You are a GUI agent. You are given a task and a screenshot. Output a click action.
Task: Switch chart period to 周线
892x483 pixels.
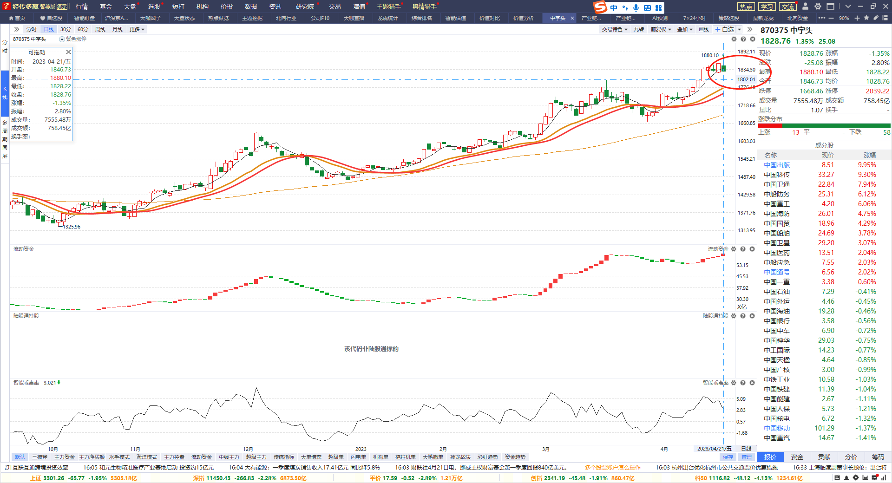(x=100, y=29)
